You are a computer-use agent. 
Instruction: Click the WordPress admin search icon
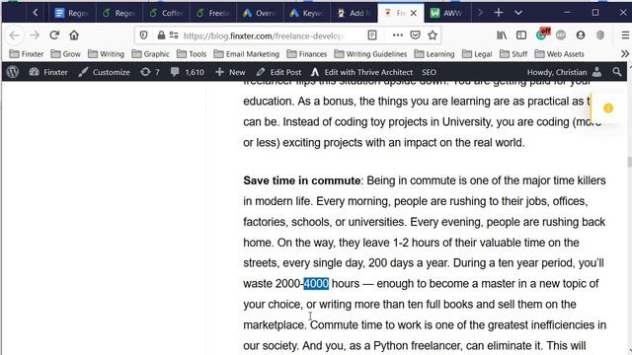coord(616,72)
